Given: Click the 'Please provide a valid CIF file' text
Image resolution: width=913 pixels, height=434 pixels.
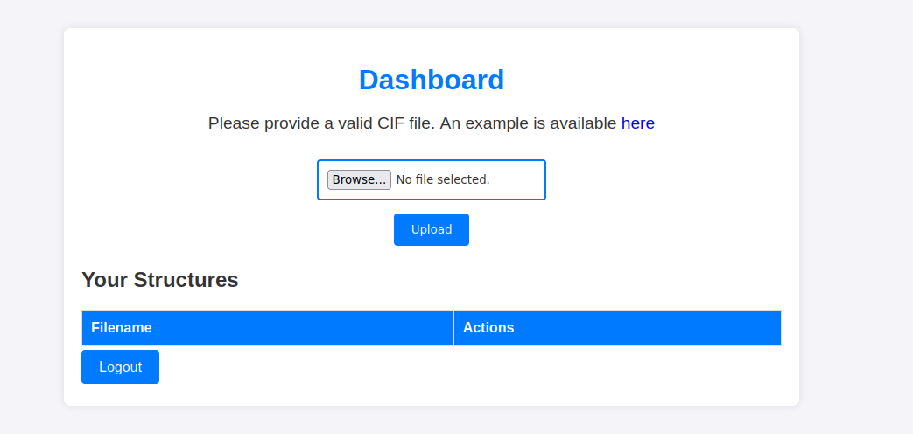Looking at the screenshot, I should (x=321, y=123).
